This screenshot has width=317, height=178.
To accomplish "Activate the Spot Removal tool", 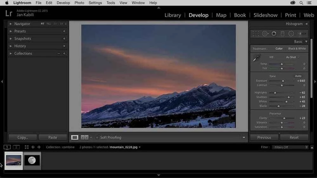I will 265,34.
